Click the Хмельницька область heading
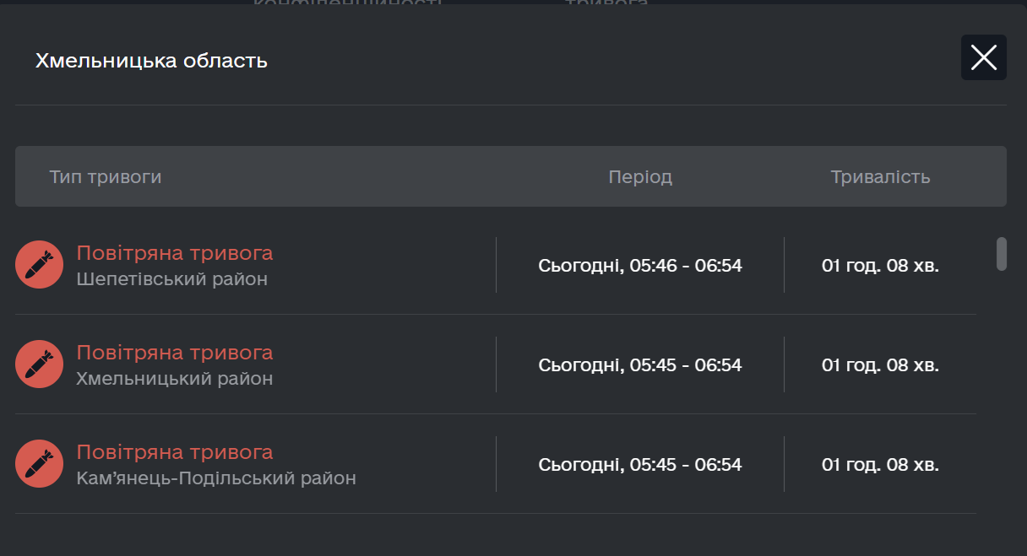This screenshot has width=1027, height=556. (151, 61)
